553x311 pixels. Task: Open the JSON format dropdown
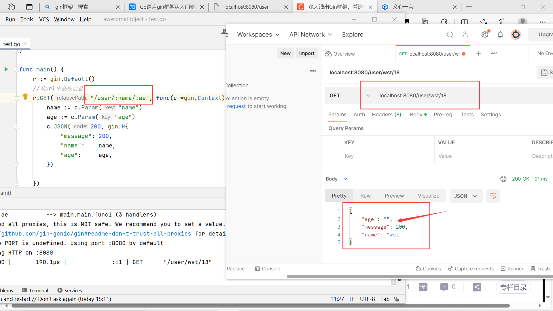[x=466, y=196]
